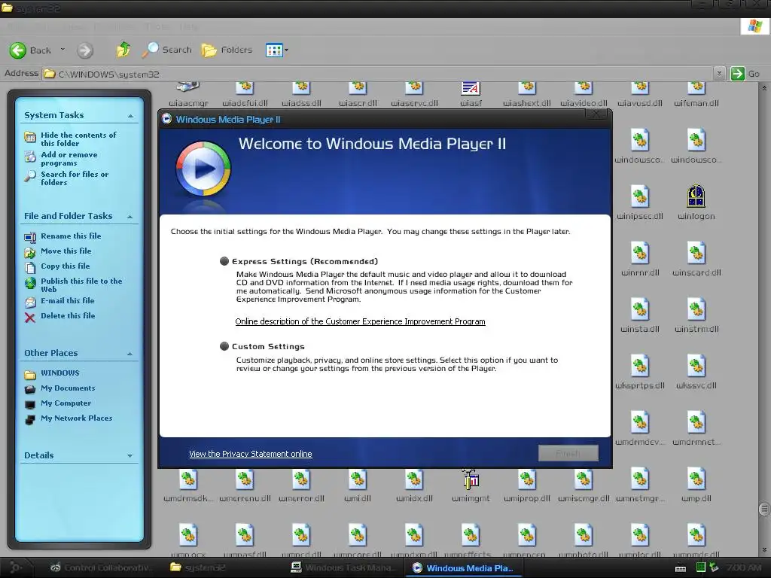Open Add or remove programs task
The image size is (771, 578).
click(x=69, y=159)
